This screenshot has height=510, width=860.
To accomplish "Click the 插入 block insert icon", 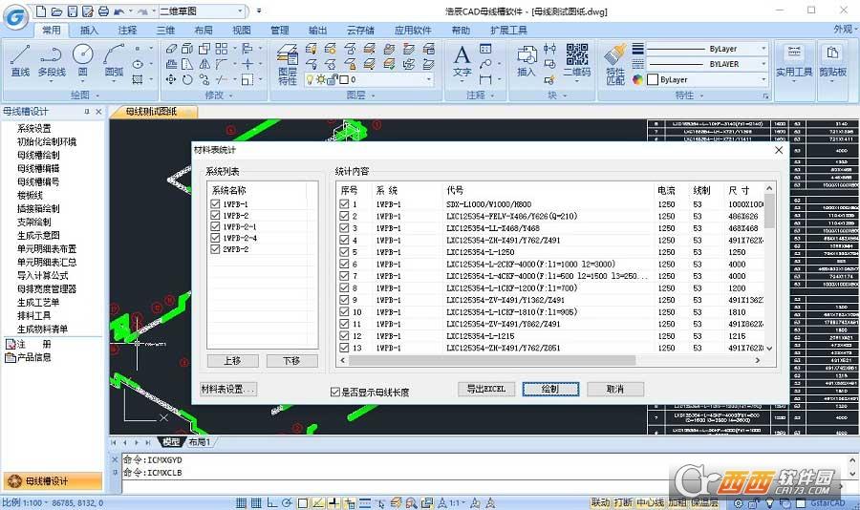I will tap(526, 61).
